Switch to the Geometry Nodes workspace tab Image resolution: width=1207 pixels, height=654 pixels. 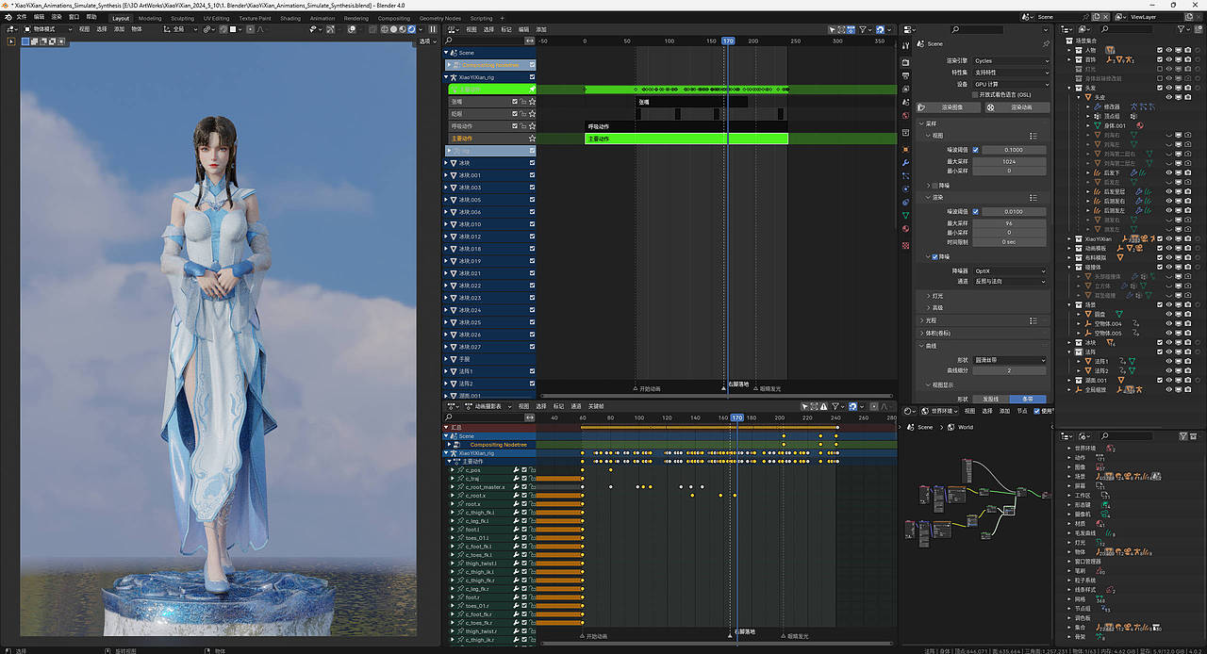click(x=440, y=18)
